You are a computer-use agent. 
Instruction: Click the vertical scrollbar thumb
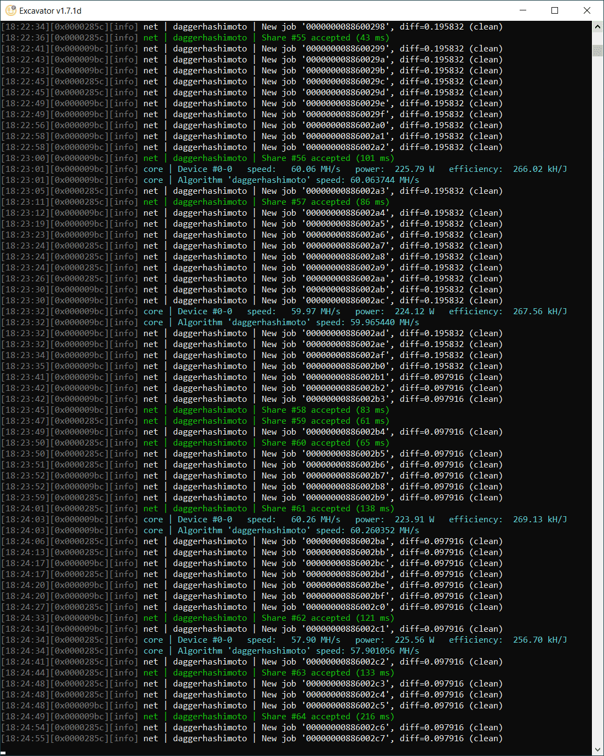[597, 50]
